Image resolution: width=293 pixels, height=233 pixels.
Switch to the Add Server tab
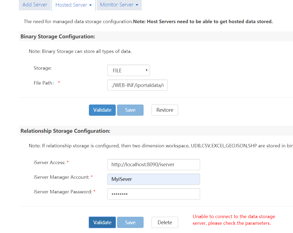click(x=35, y=5)
